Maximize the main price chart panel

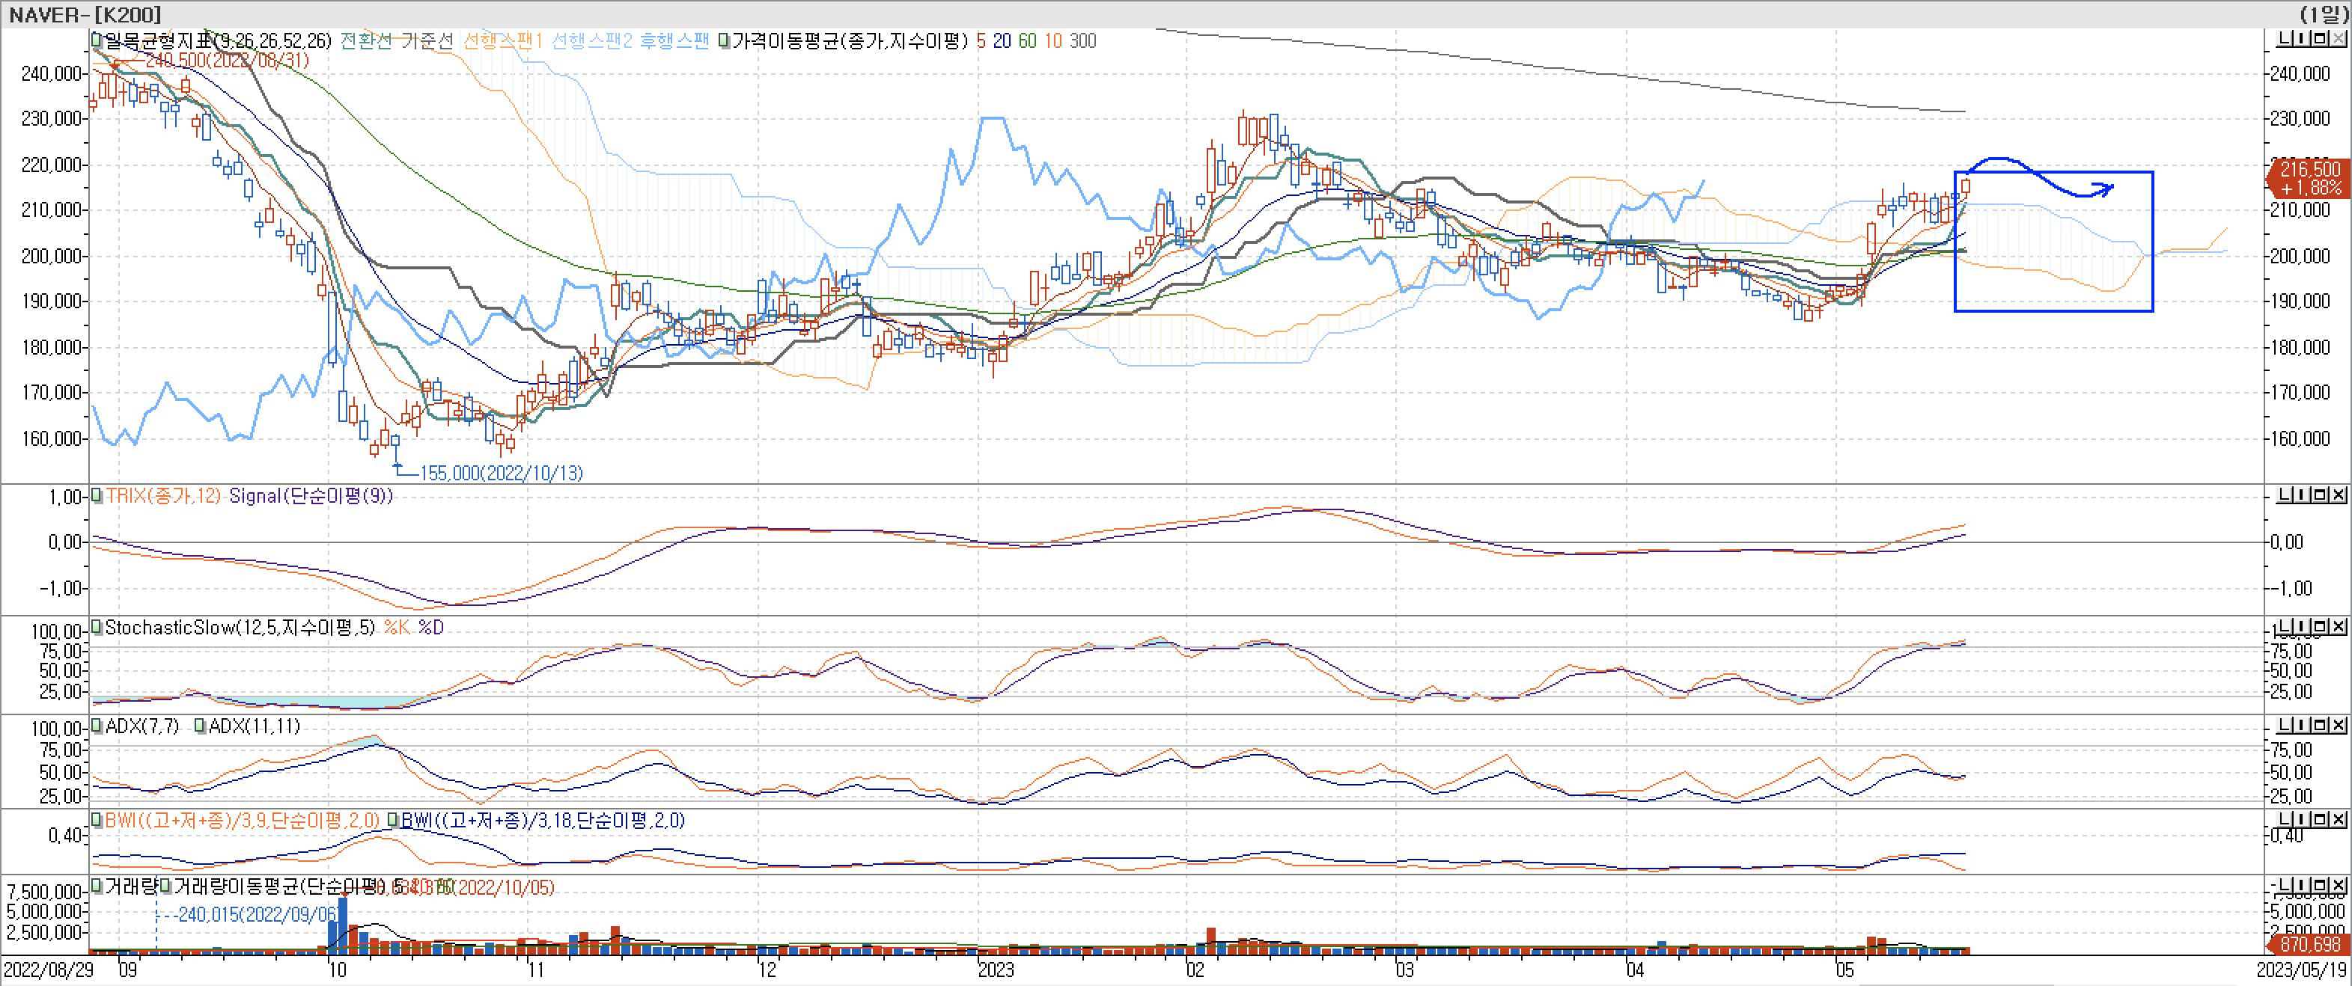click(2320, 38)
